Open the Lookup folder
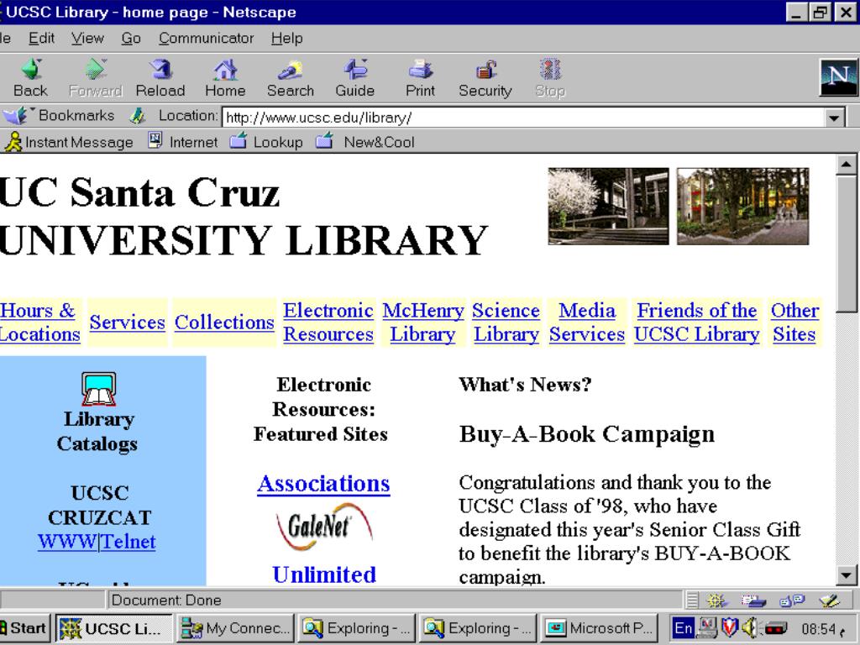Image resolution: width=860 pixels, height=645 pixels. (x=266, y=142)
